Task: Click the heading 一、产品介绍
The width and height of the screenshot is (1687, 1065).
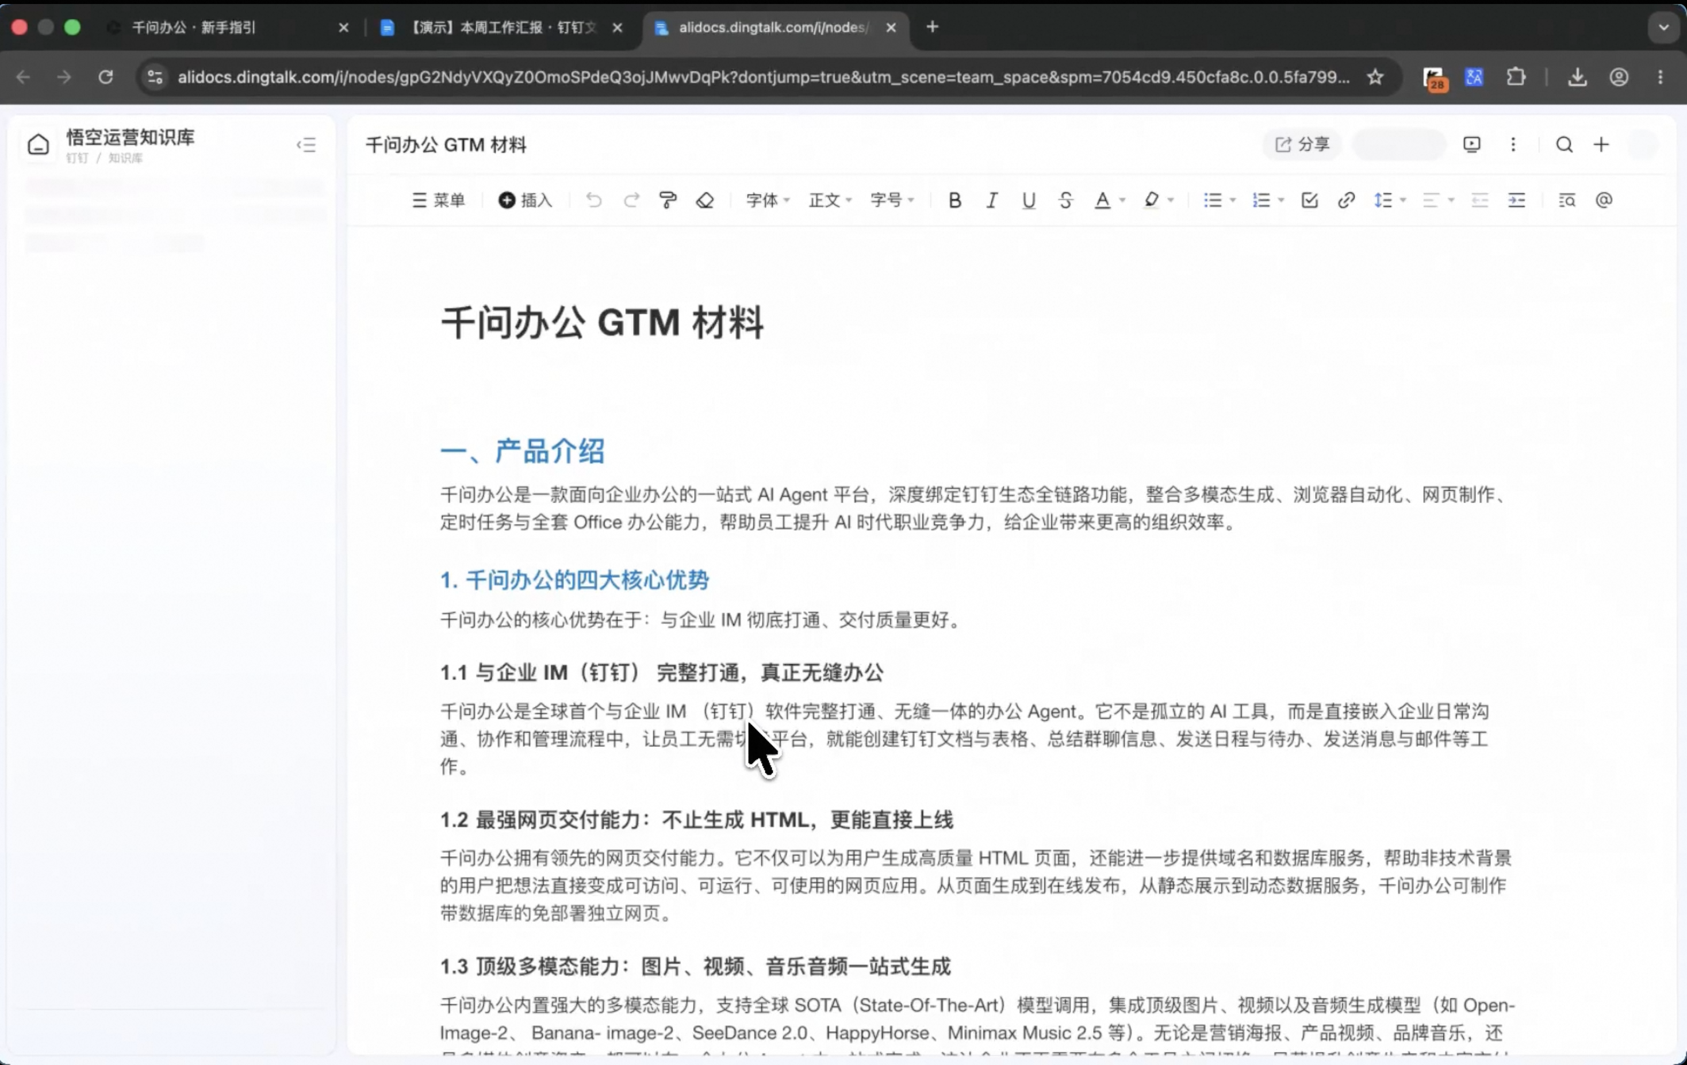Action: pos(522,450)
